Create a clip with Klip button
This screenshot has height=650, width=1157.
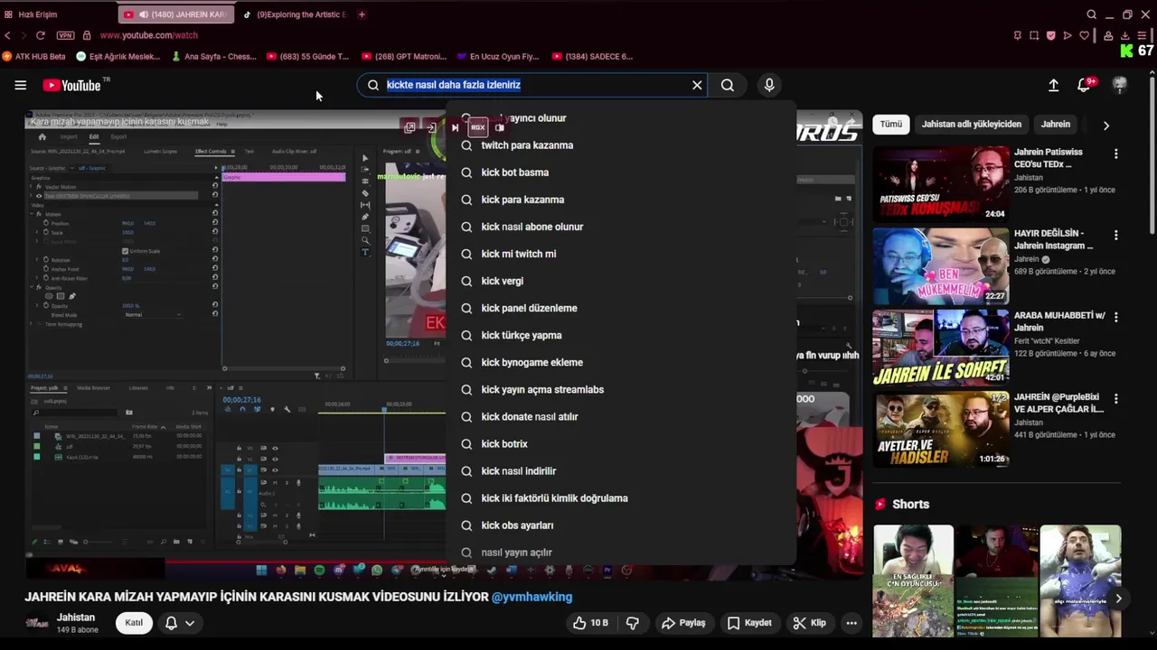pyautogui.click(x=809, y=623)
